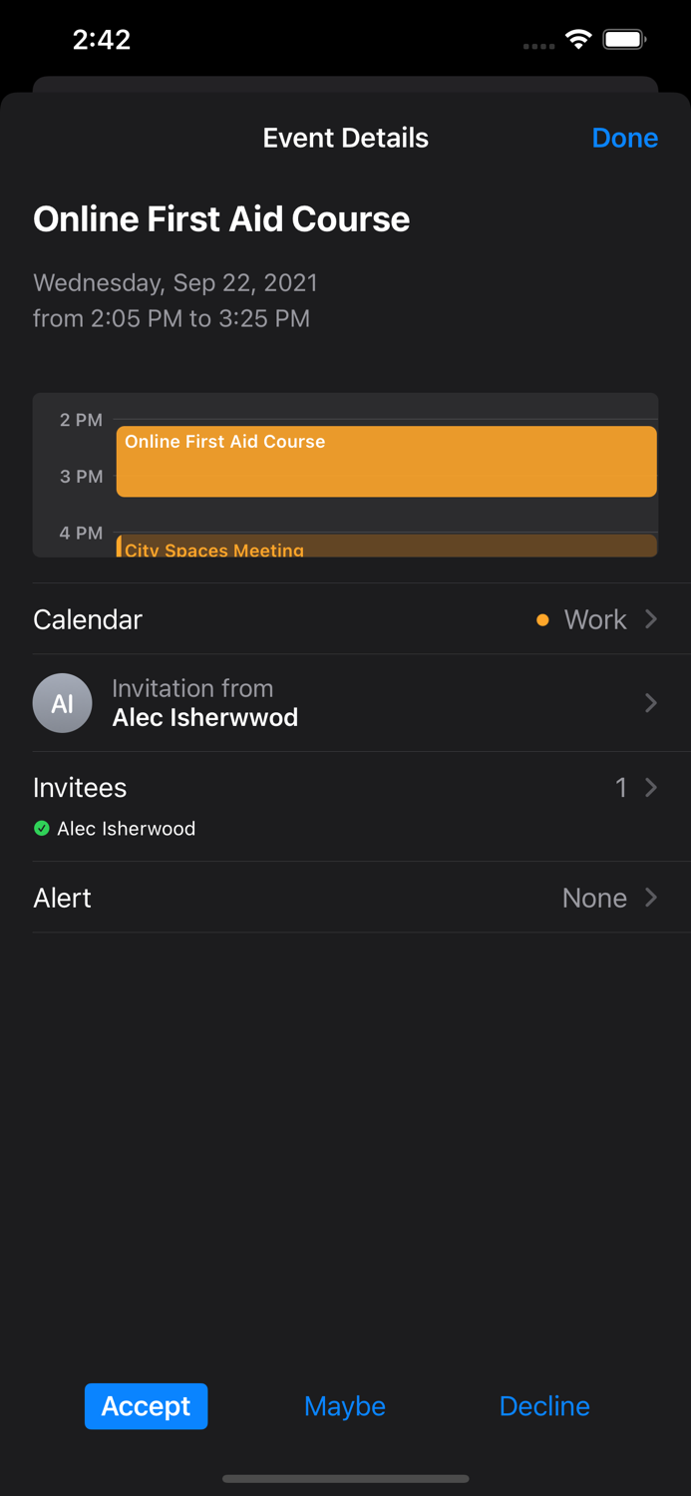This screenshot has height=1496, width=691.
Task: Tap the time 2:42 in the status bar
Action: [x=101, y=40]
